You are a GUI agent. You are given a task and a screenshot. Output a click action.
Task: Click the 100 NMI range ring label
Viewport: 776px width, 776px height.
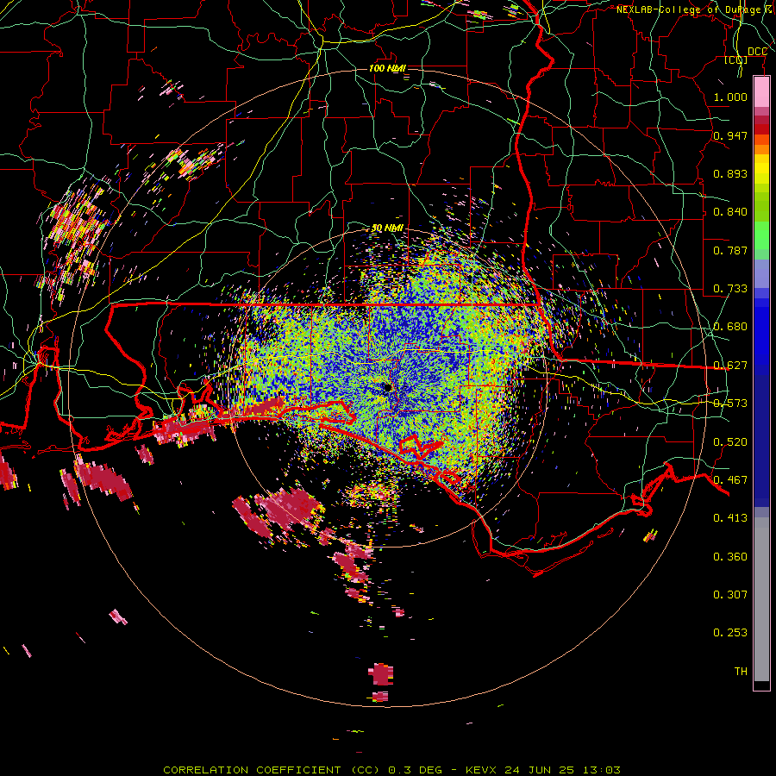pyautogui.click(x=387, y=68)
